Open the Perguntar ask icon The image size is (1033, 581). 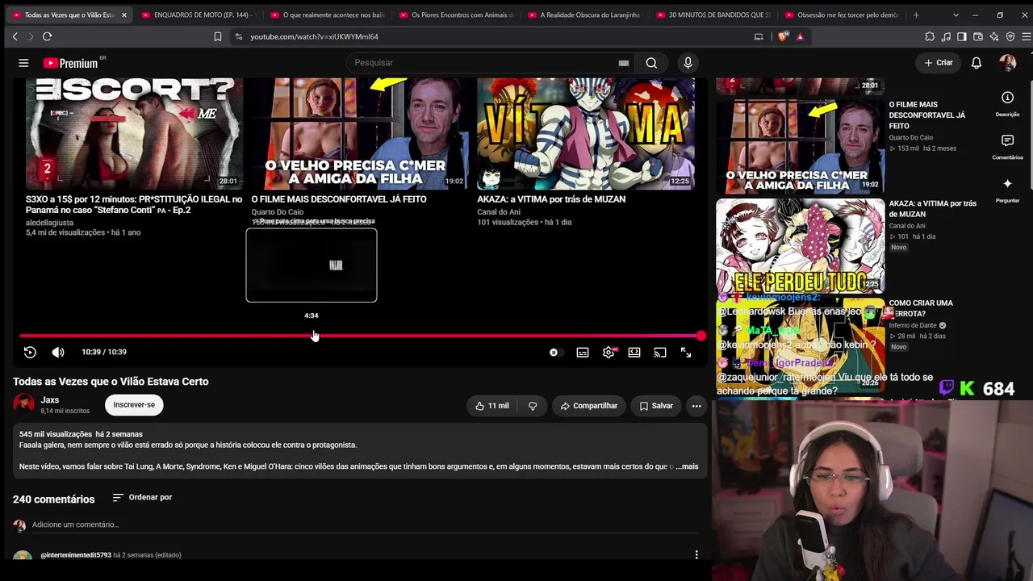tap(1007, 184)
